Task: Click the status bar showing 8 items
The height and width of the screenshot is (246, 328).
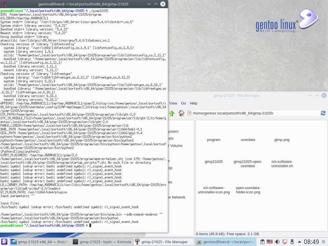Action: click(227, 234)
